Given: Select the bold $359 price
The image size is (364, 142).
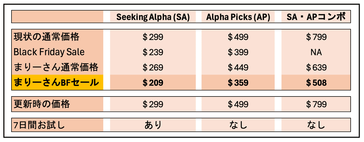Looking at the screenshot, I should (x=238, y=83).
